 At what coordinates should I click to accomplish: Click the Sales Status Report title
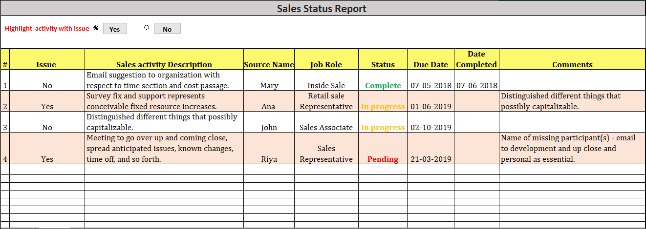tap(322, 8)
